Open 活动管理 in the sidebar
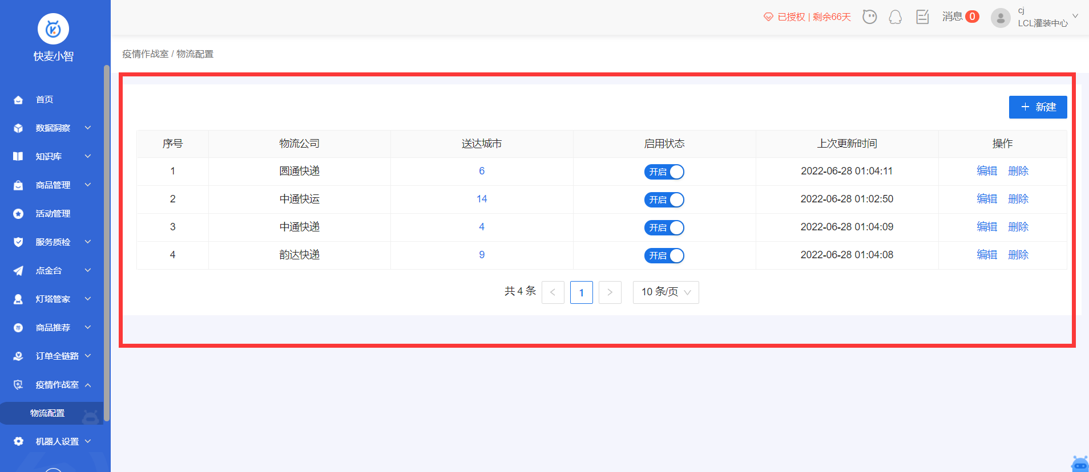Image resolution: width=1089 pixels, height=472 pixels. [53, 214]
